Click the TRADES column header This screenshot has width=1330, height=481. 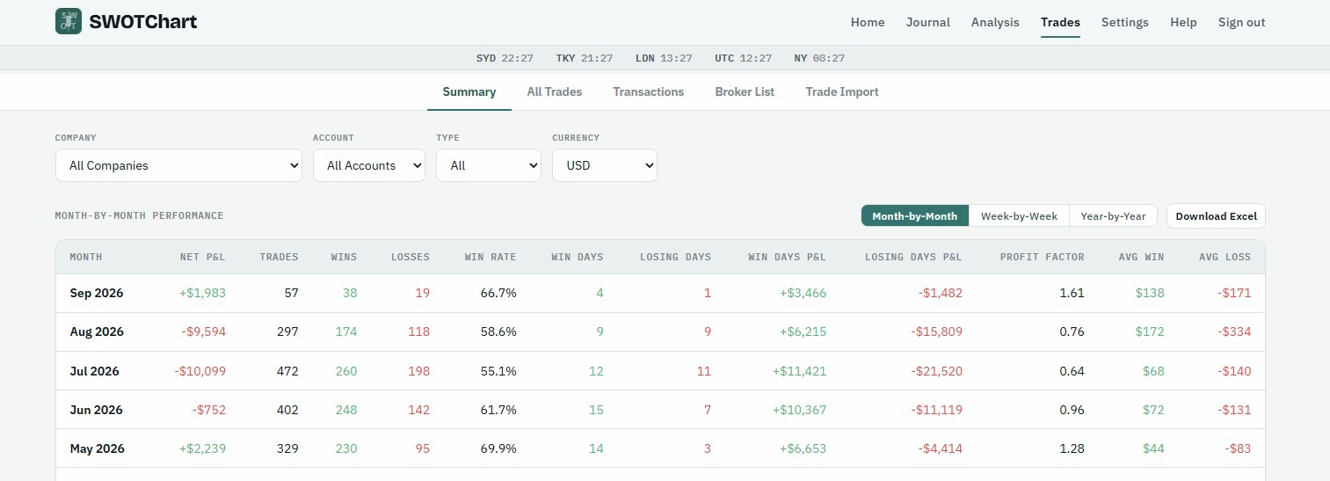279,257
